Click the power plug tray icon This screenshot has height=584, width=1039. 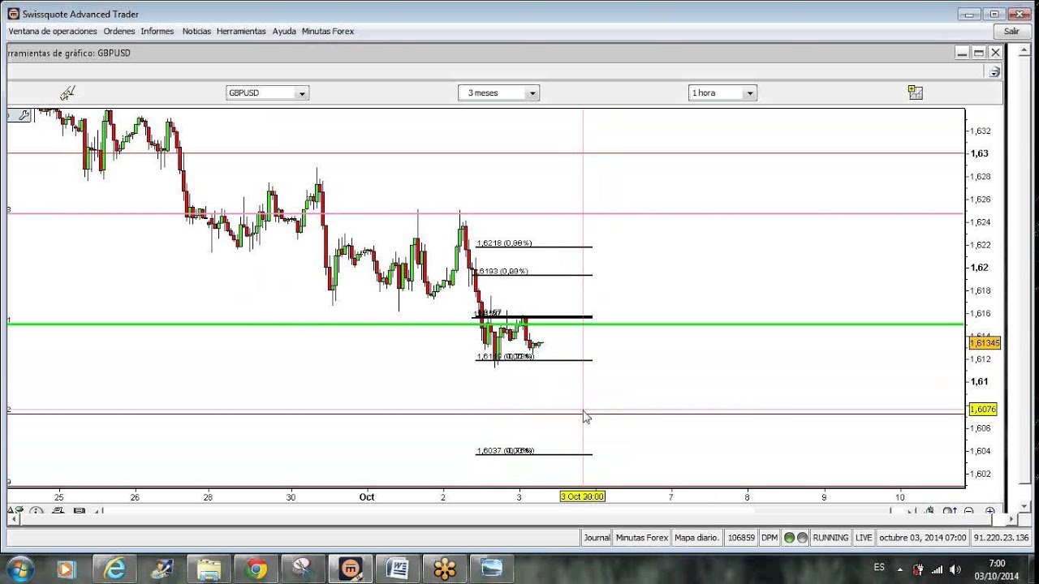[x=919, y=569]
